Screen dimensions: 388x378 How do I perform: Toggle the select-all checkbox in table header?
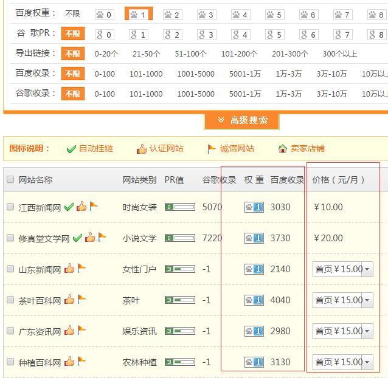coord(10,179)
